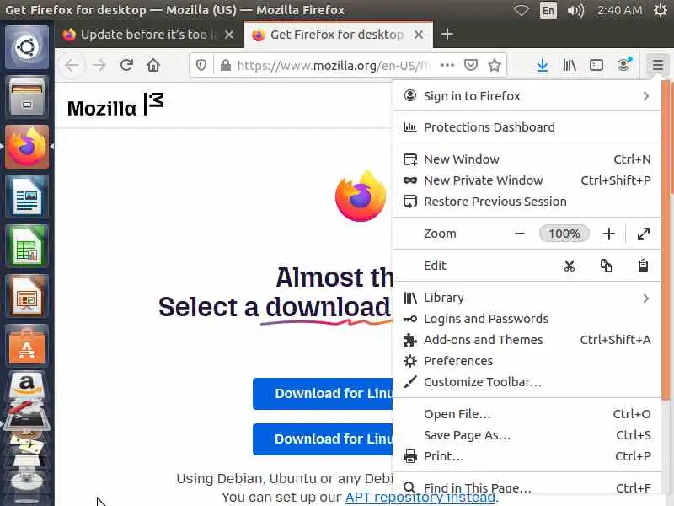Open Preferences from the menu
This screenshot has width=674, height=506.
coord(527,361)
